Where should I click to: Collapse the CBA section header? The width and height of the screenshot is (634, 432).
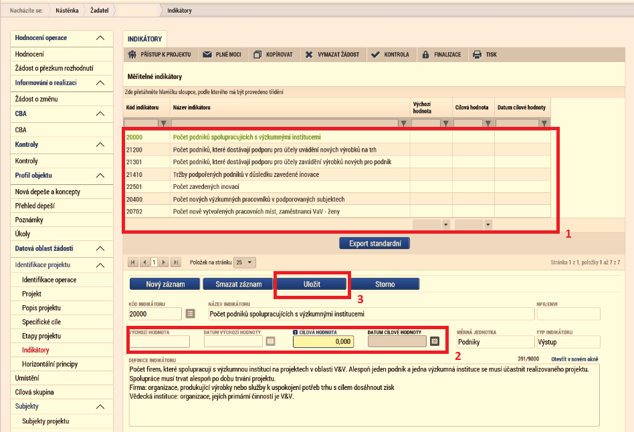tap(100, 114)
